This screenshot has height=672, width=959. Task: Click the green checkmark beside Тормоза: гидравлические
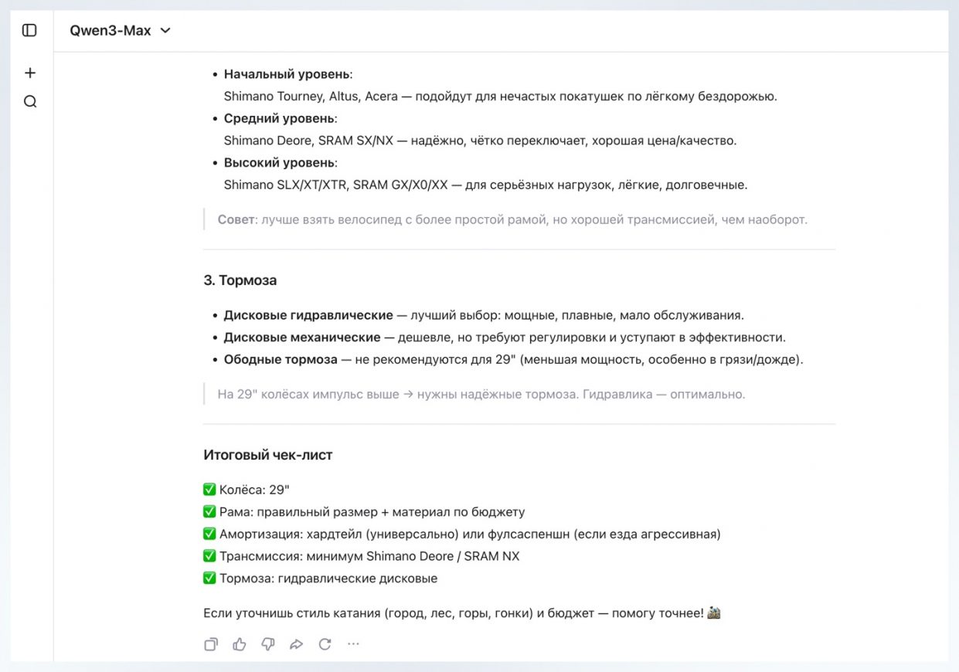(x=209, y=578)
